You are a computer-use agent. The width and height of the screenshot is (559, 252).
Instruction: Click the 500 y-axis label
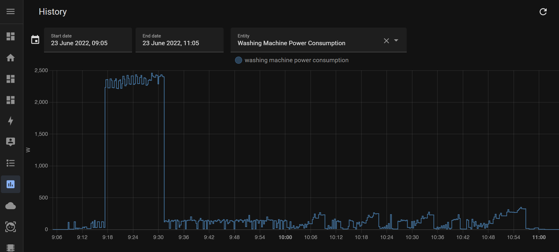pos(43,198)
